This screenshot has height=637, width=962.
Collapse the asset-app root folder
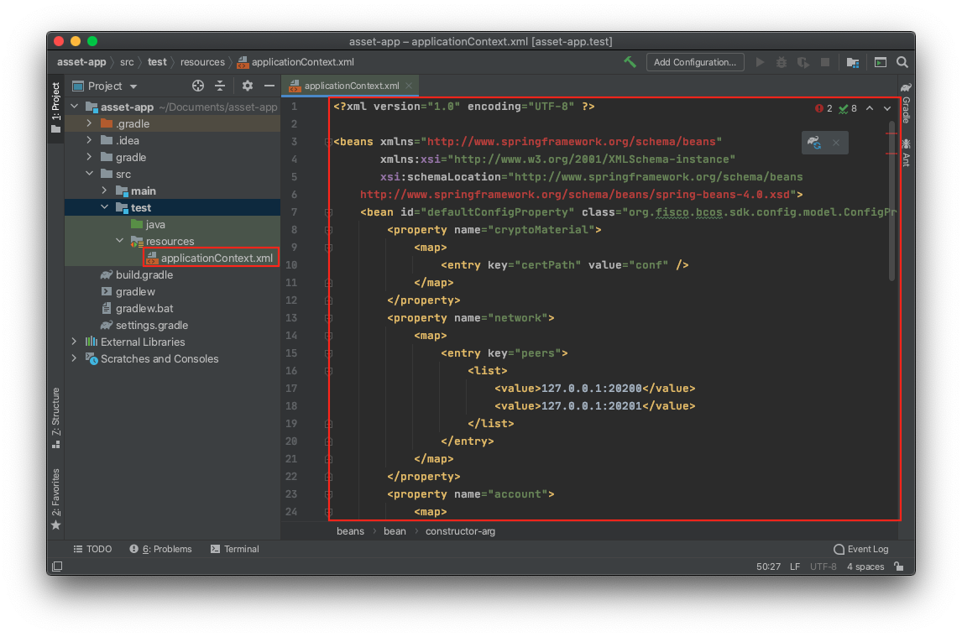(75, 107)
